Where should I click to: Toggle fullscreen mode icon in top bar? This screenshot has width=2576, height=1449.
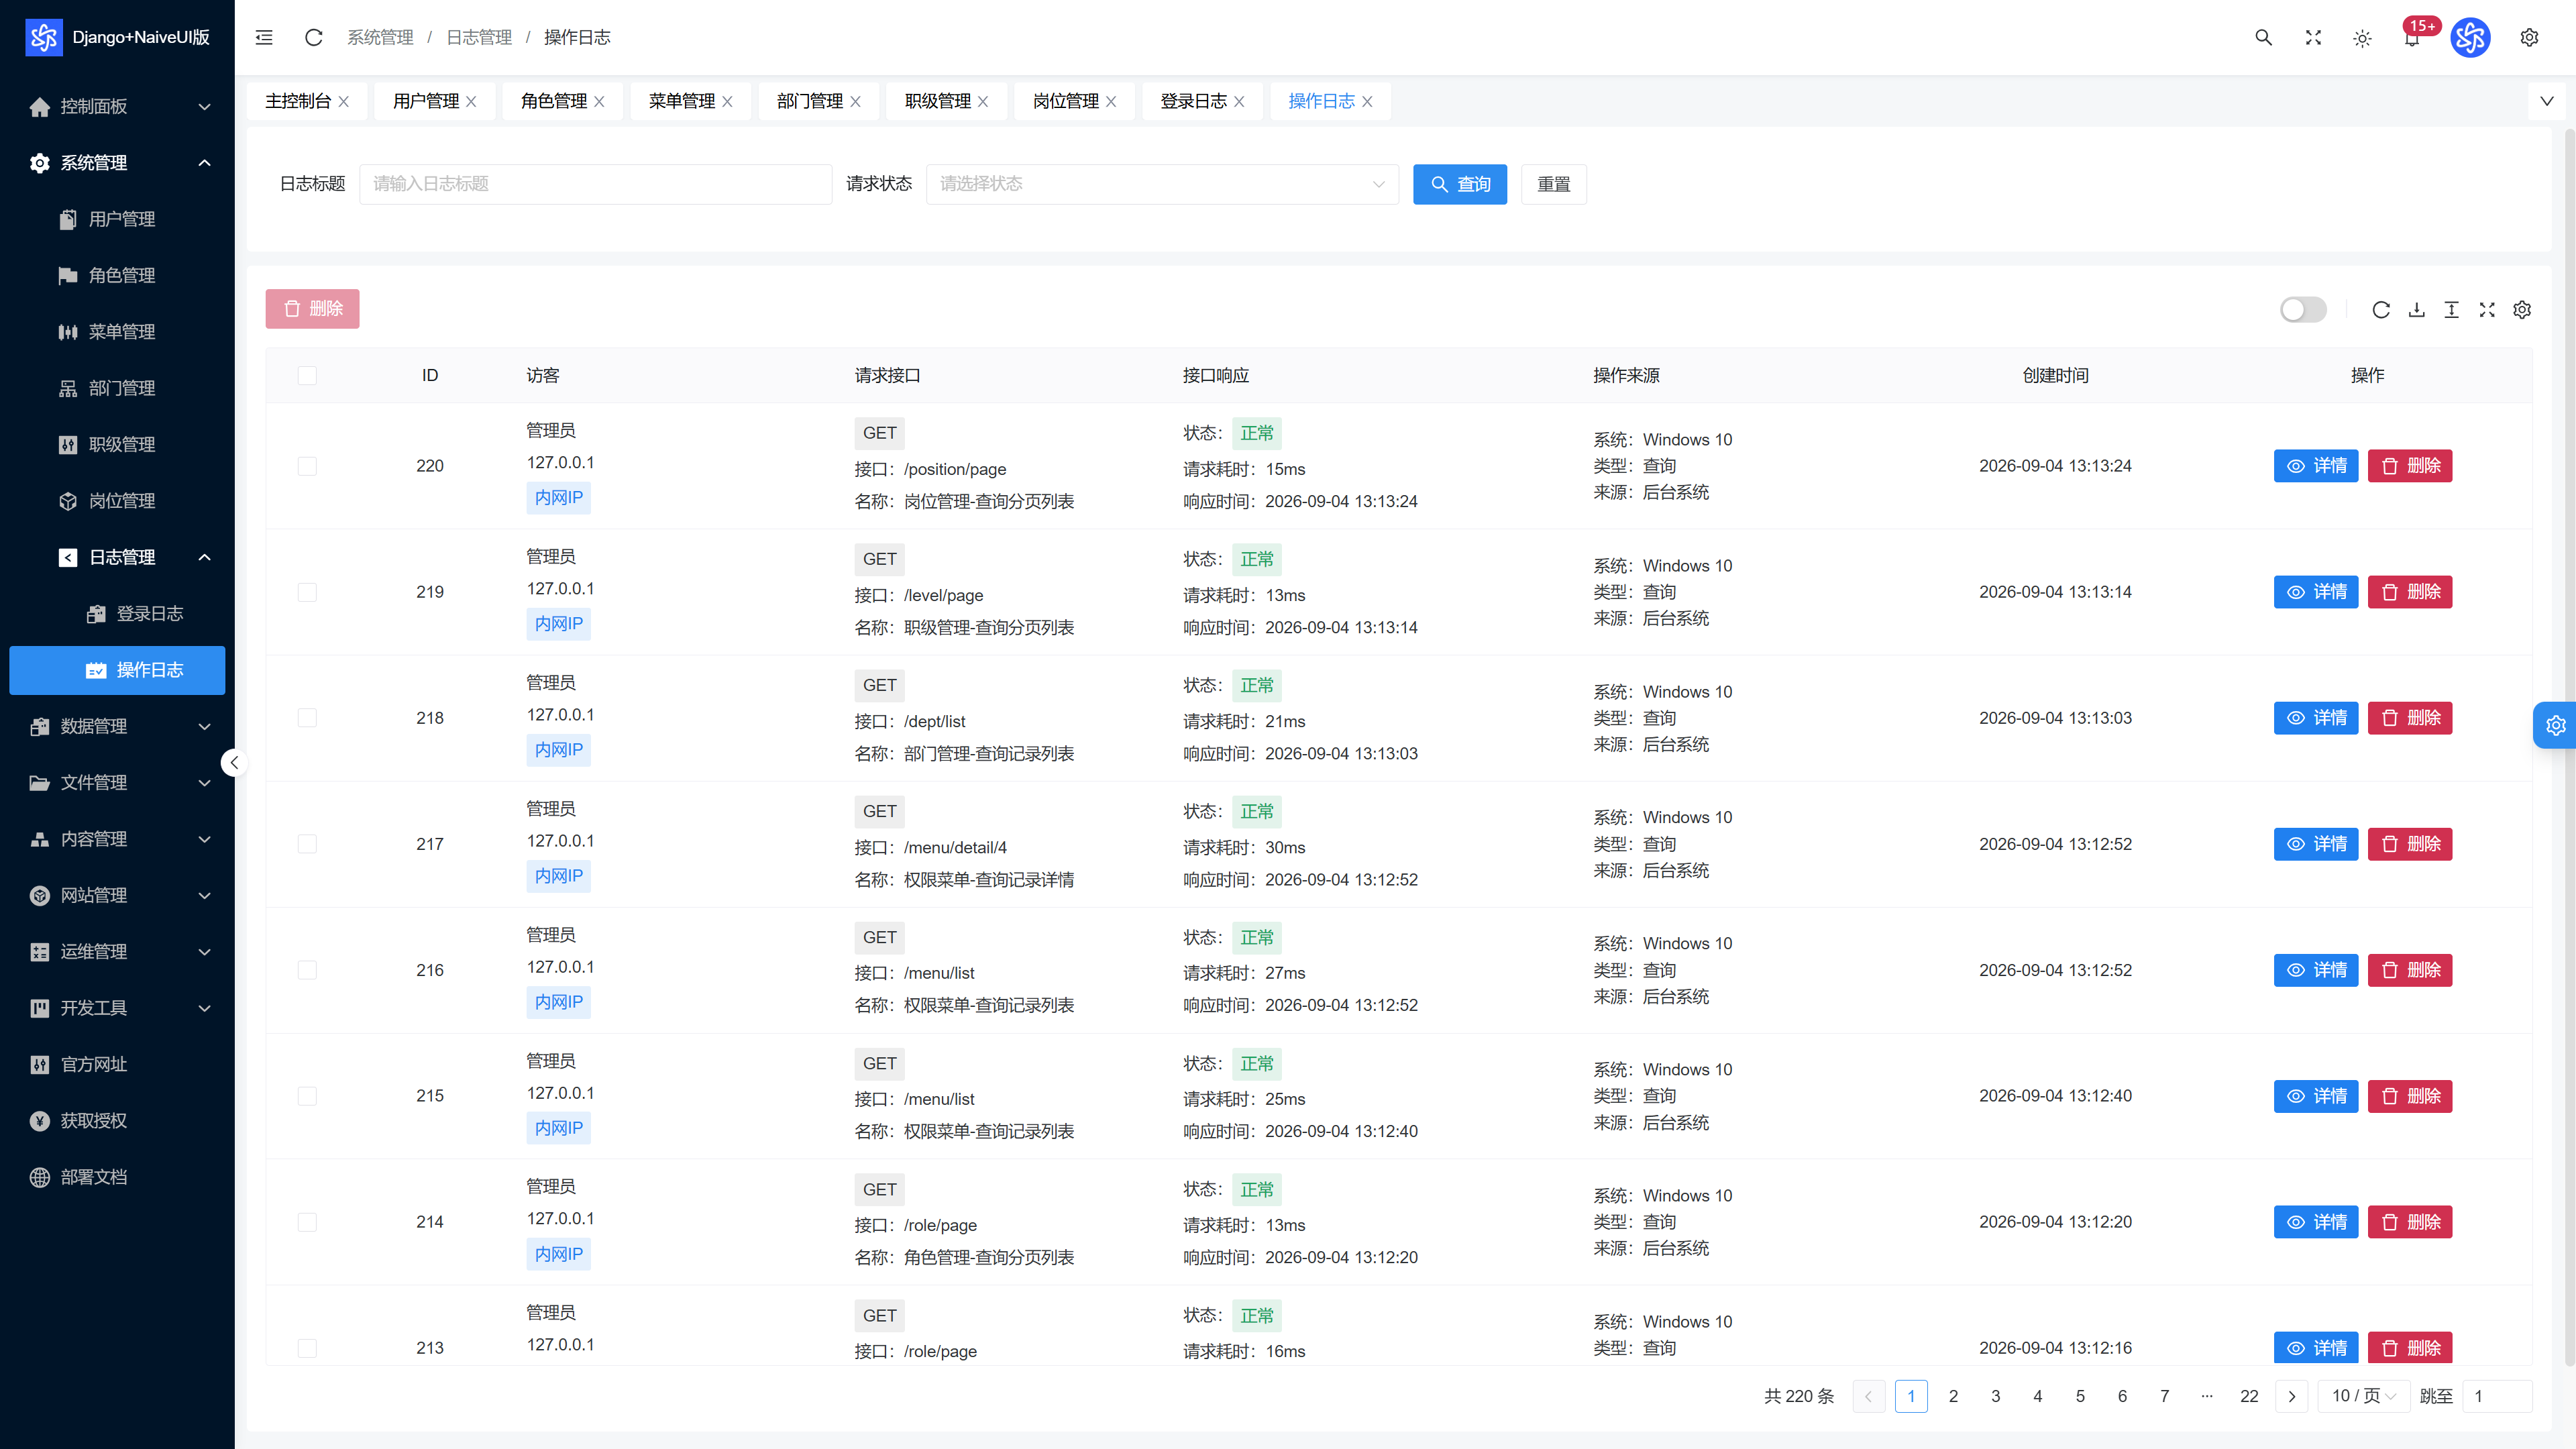pos(2313,37)
